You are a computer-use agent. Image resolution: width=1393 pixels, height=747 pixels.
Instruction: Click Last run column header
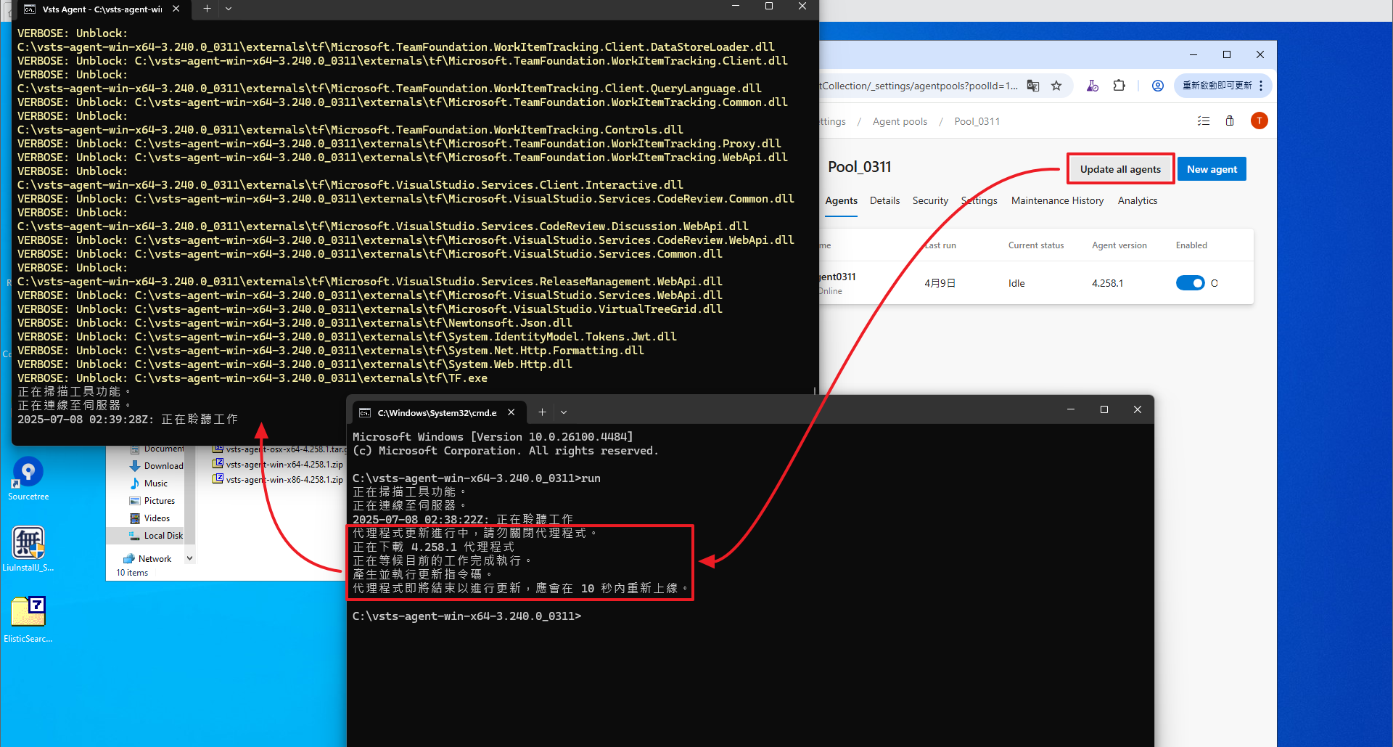pyautogui.click(x=940, y=245)
